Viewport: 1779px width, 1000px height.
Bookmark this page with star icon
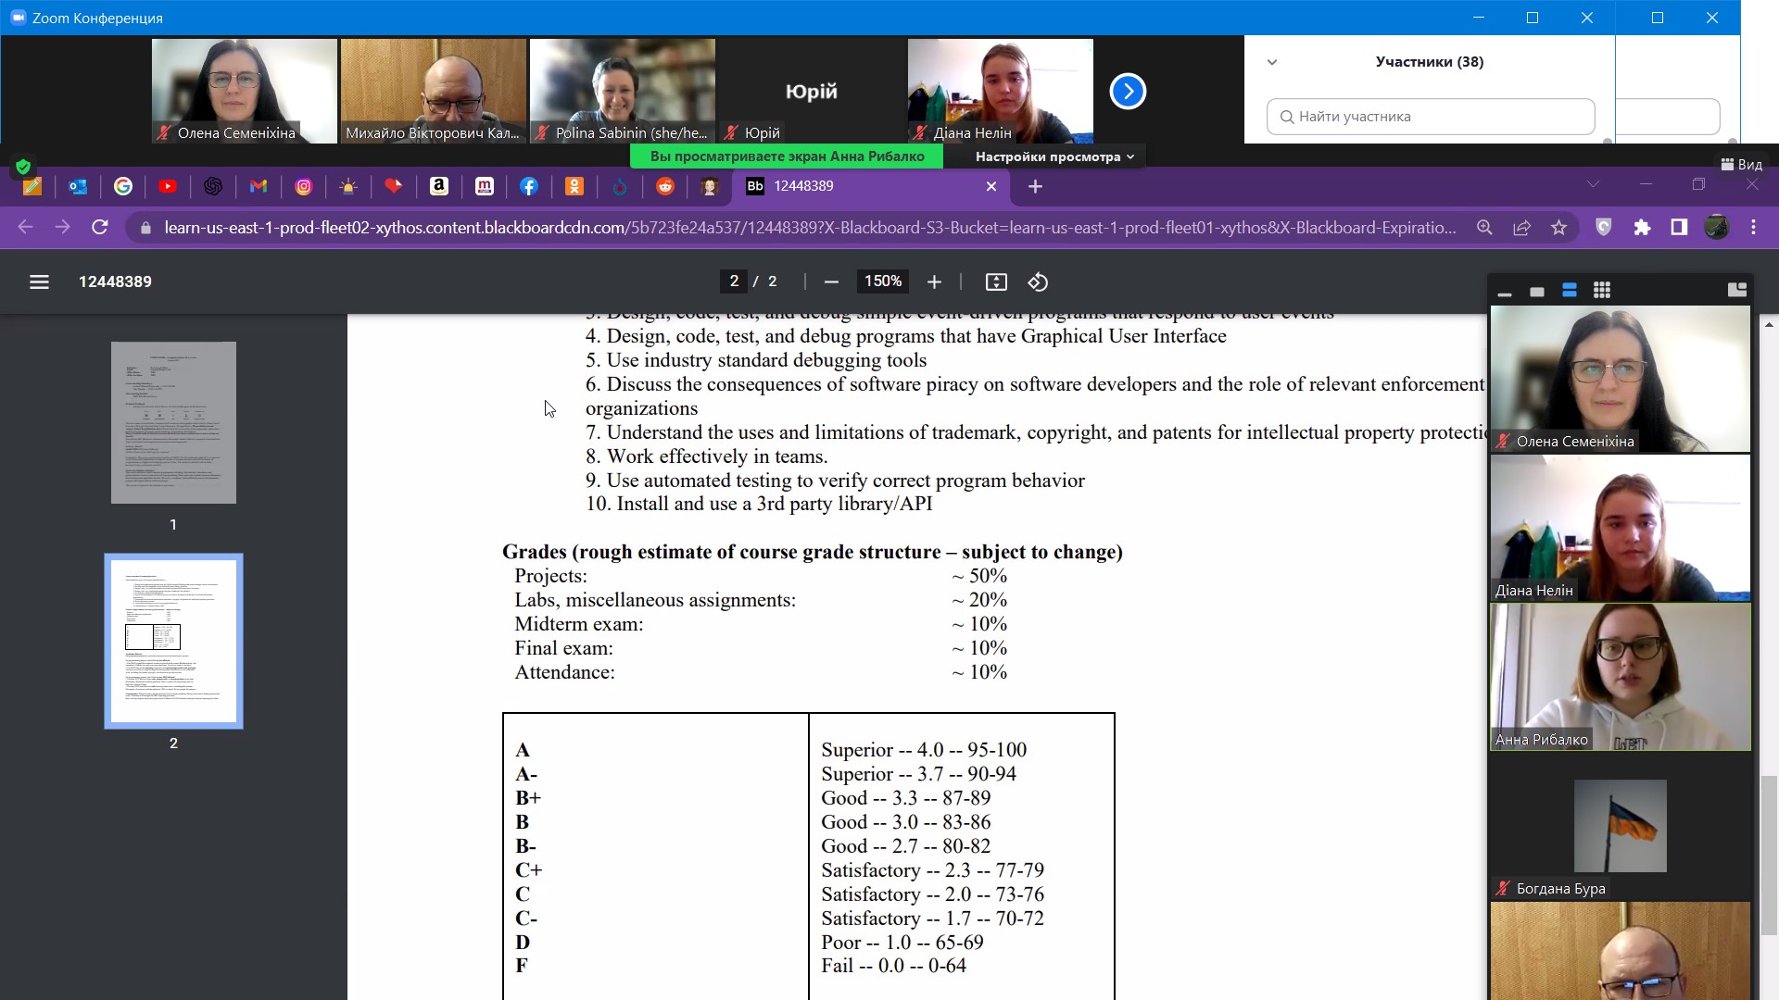1559,228
